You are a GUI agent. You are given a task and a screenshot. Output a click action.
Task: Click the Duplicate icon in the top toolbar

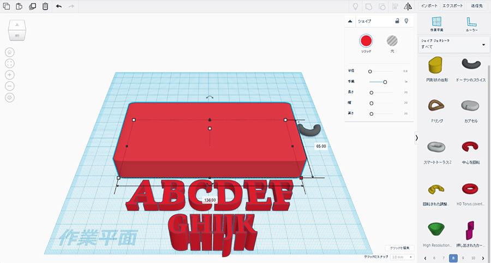click(32, 7)
